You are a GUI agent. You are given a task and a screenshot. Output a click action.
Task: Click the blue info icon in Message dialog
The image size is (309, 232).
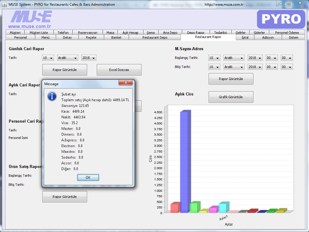tap(52, 96)
